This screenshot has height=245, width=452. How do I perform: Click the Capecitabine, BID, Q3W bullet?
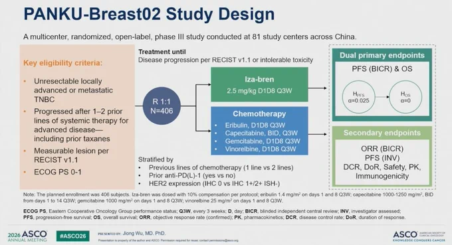tap(261, 133)
